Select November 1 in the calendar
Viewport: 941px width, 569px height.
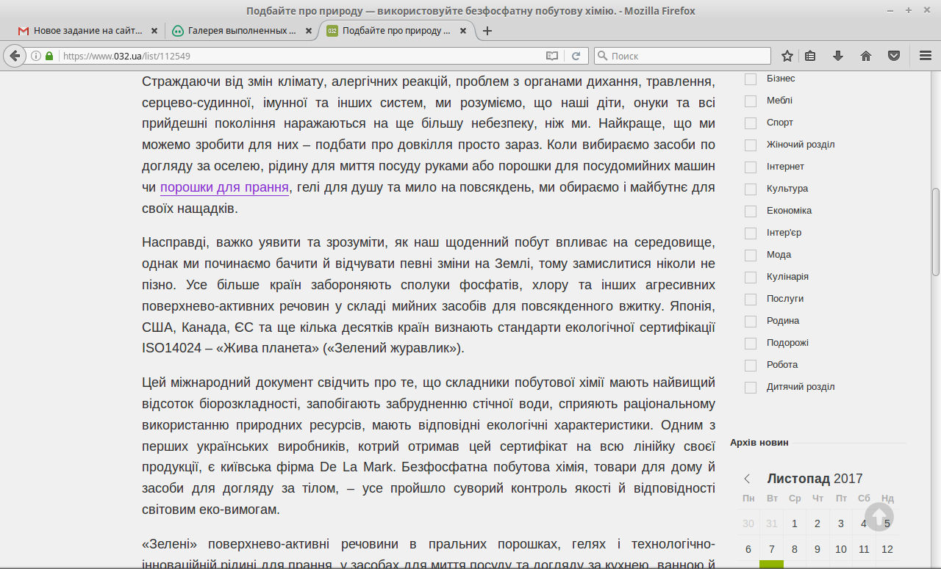click(795, 523)
